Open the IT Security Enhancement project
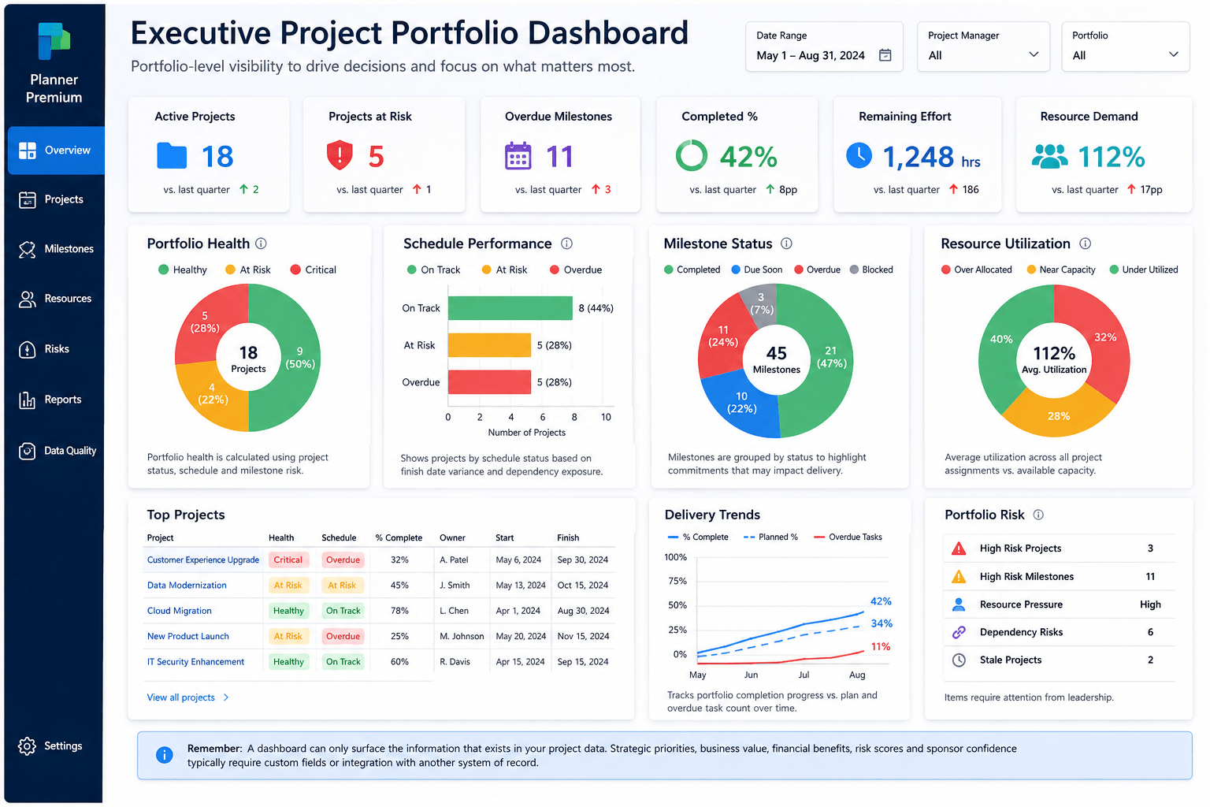Viewport: 1210px width, 807px height. click(x=196, y=662)
